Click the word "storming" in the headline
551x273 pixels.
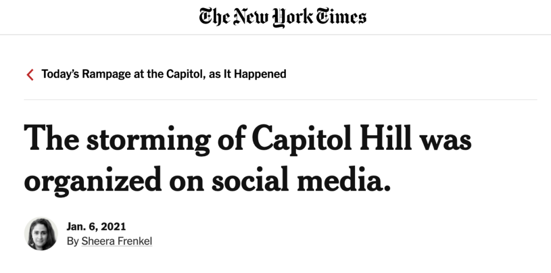[149, 141]
